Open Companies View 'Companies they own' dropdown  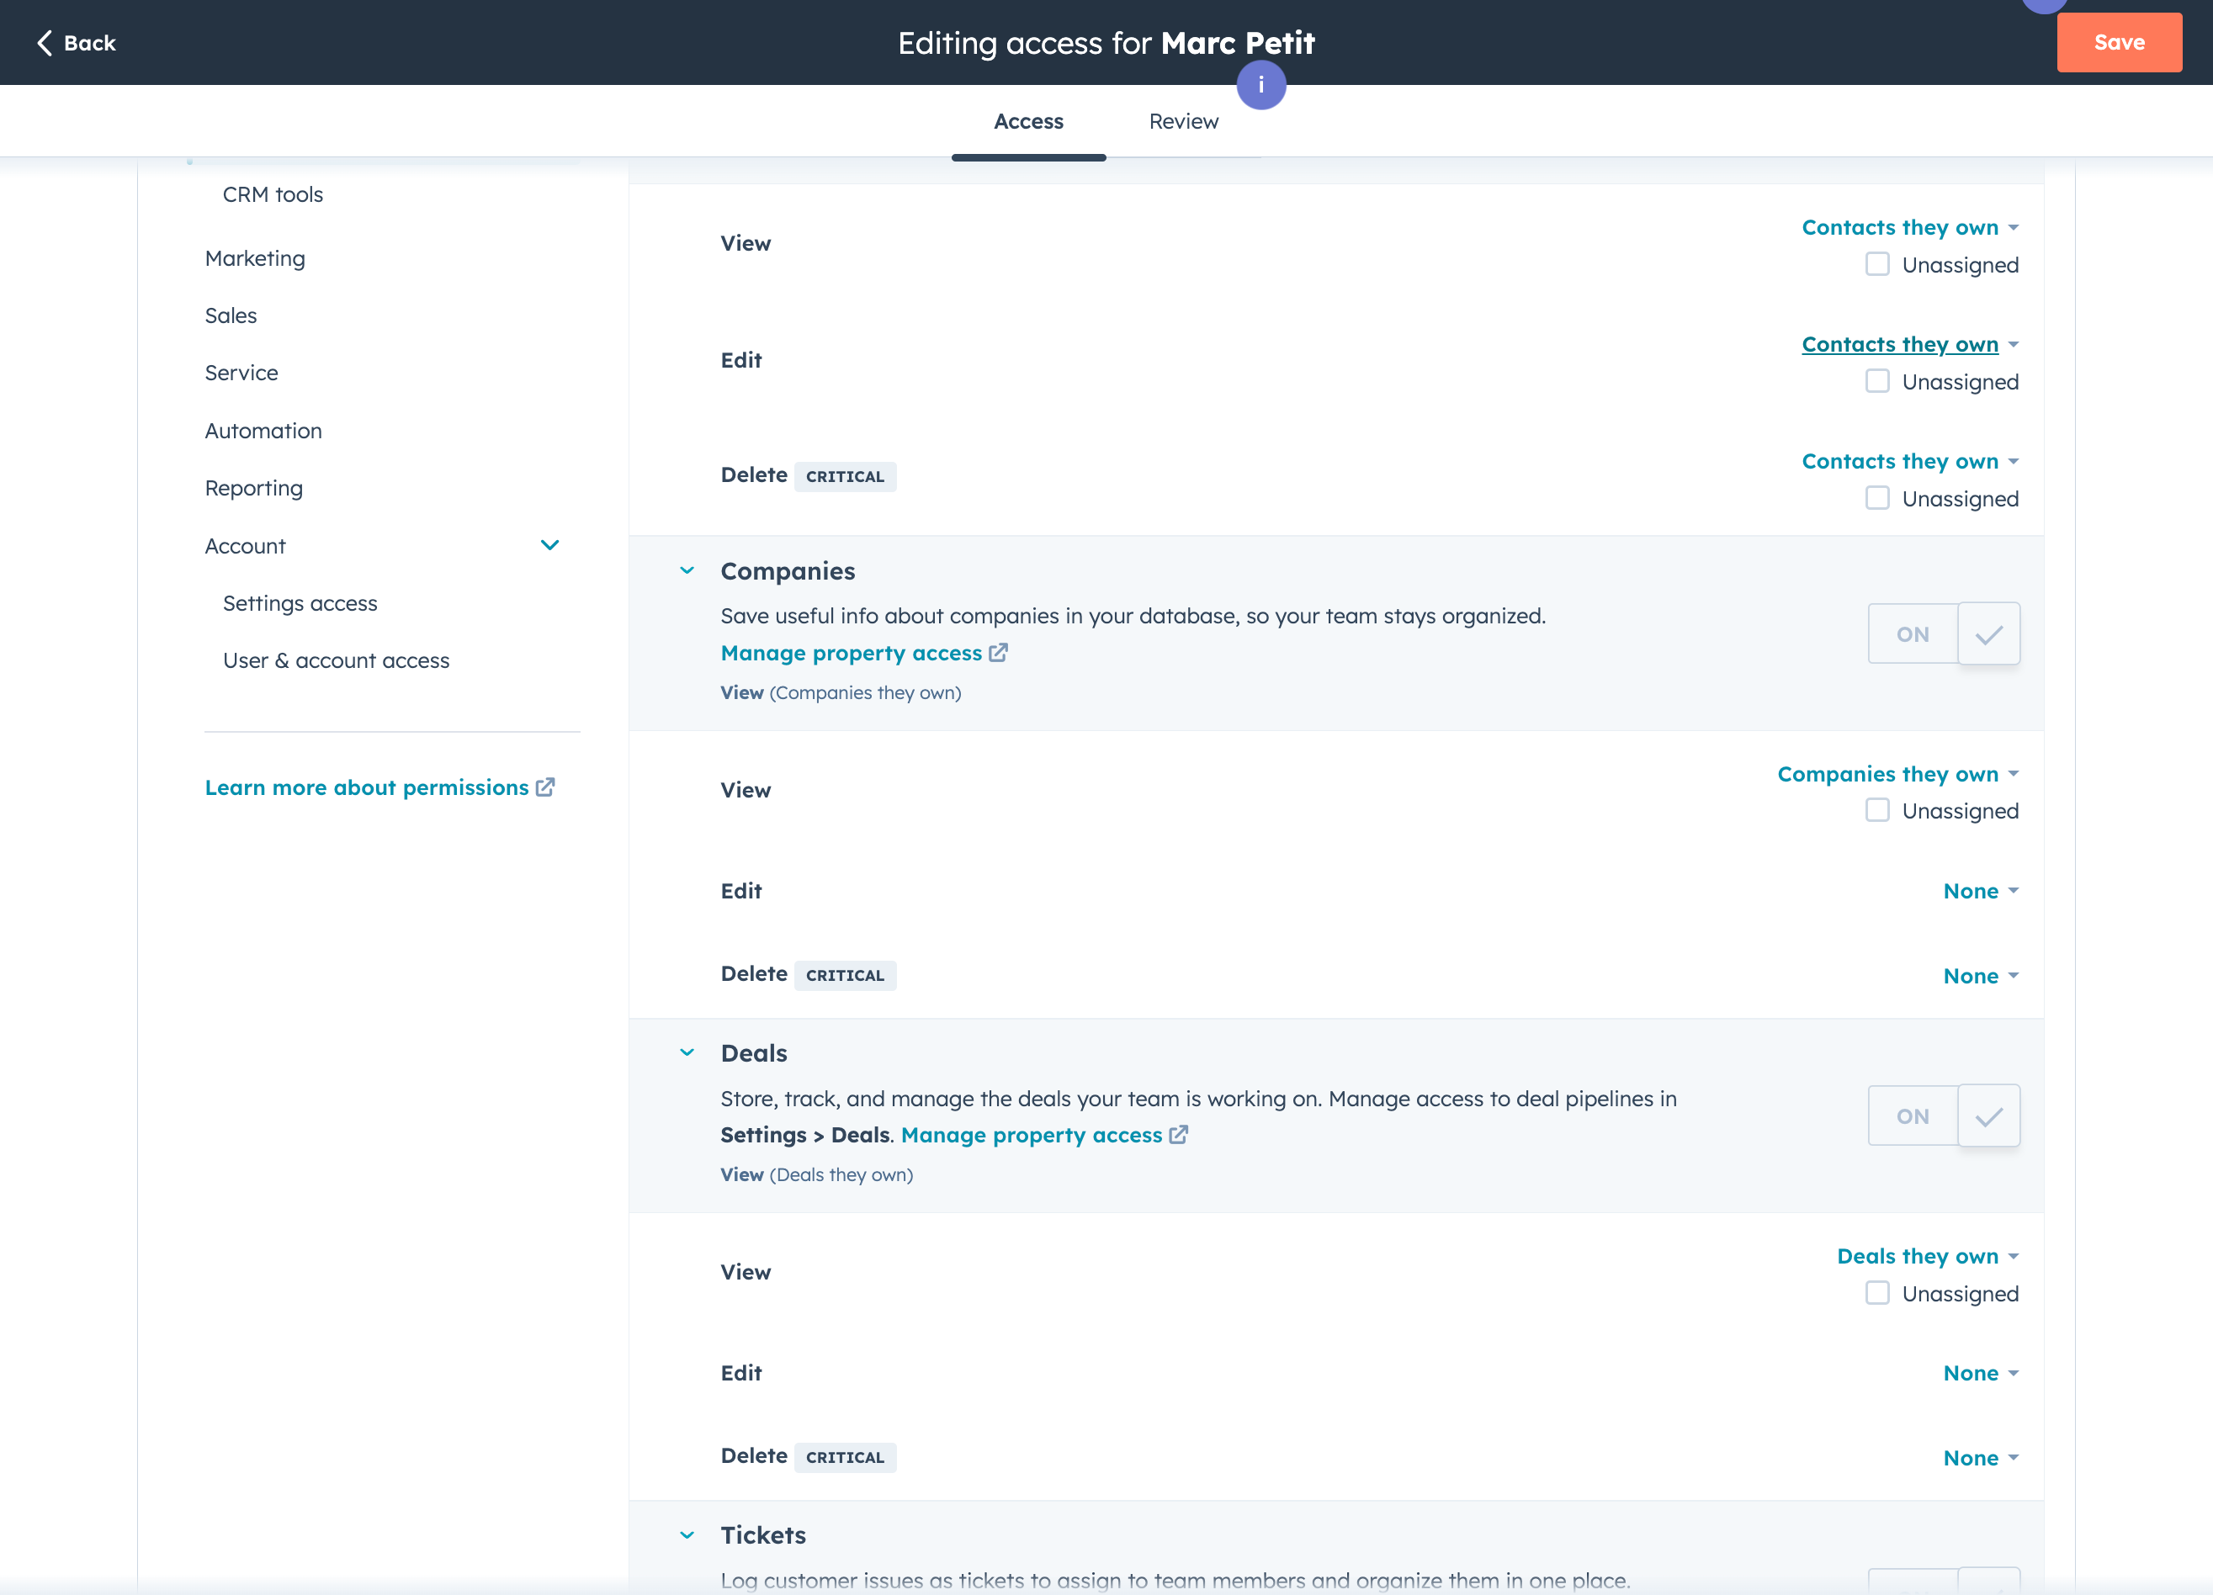tap(1897, 774)
